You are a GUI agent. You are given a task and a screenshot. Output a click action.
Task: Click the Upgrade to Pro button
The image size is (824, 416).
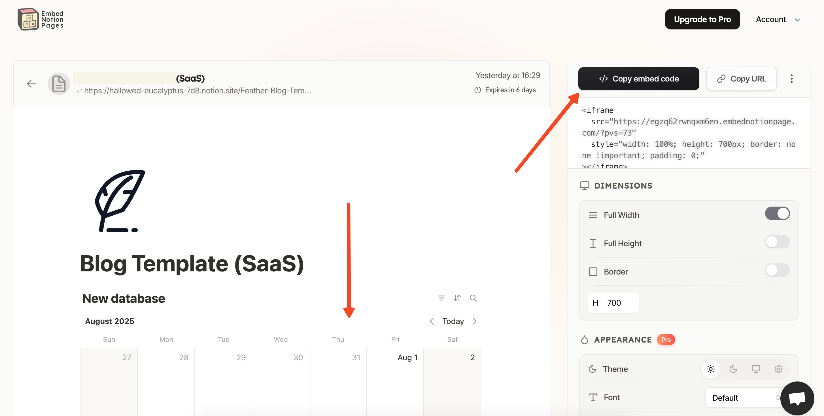[x=702, y=19]
